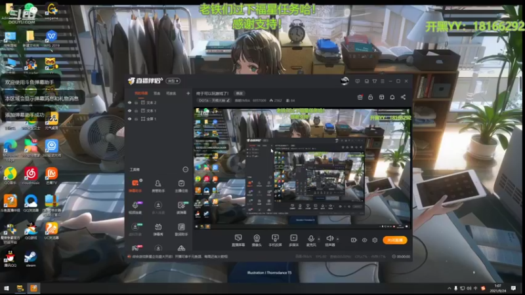Click the announcement text in status bar
Image resolution: width=525 pixels, height=295 pixels.
click(x=180, y=256)
